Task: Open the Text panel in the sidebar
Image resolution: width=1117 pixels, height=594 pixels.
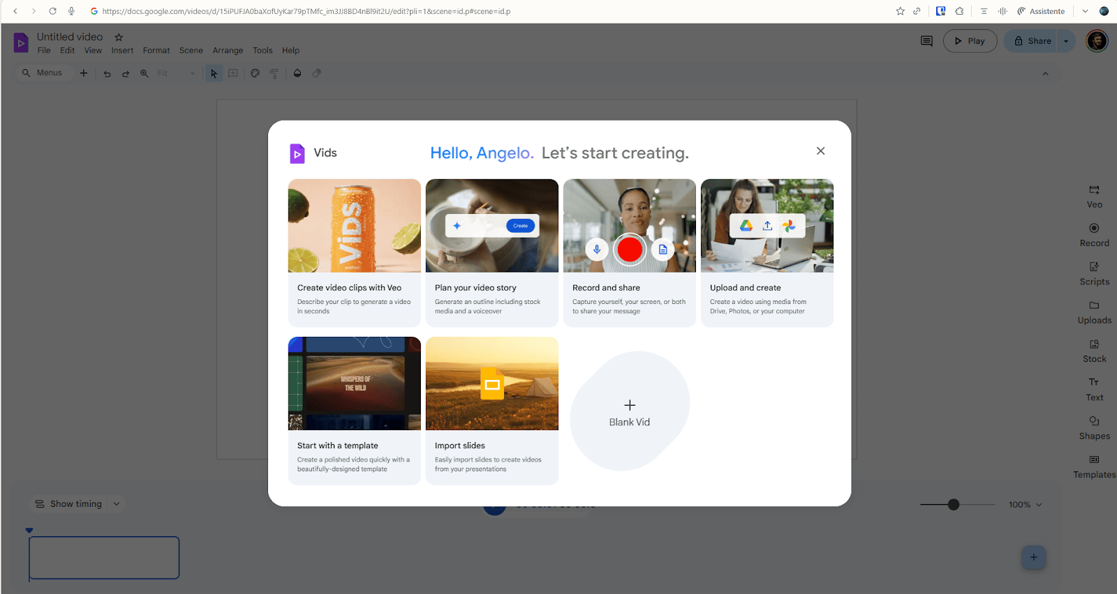Action: point(1094,390)
